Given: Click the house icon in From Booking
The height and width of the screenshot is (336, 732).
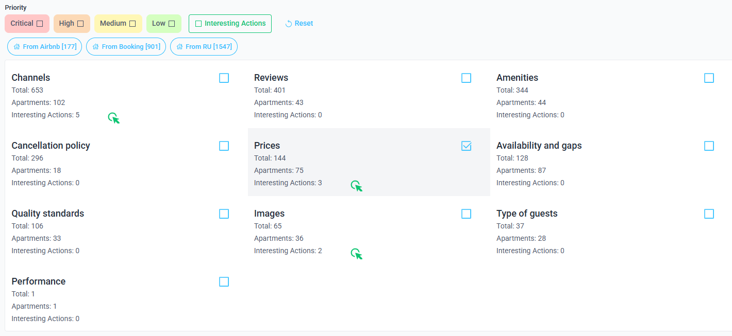Looking at the screenshot, I should point(96,47).
